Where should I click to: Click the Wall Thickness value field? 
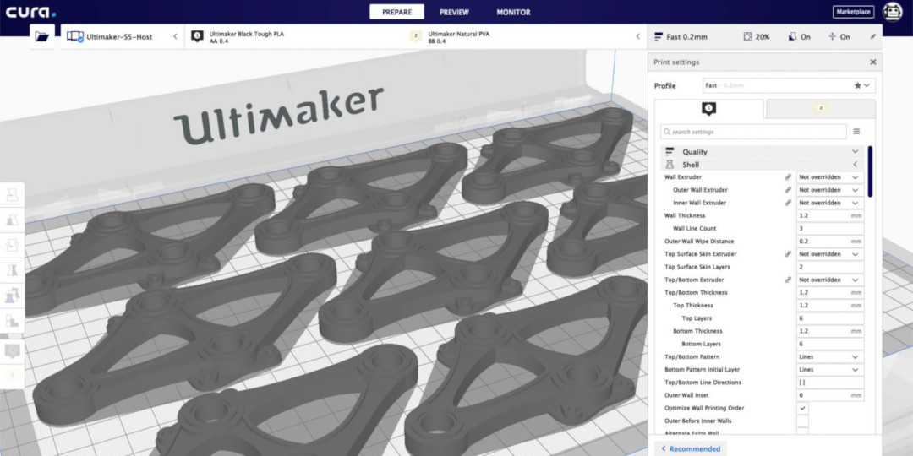click(x=830, y=216)
